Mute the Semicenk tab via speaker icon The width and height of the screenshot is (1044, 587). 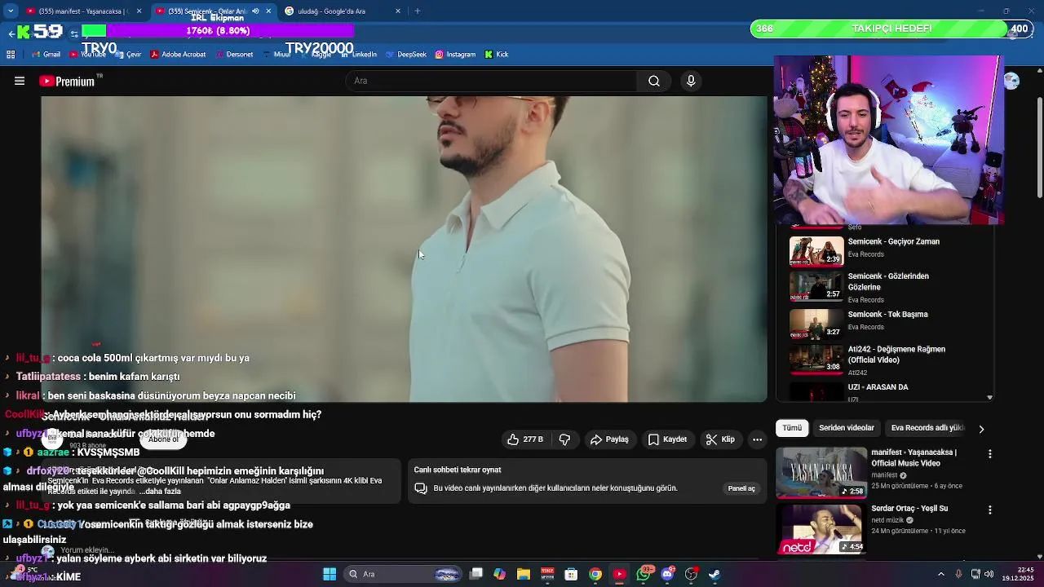[x=255, y=11]
